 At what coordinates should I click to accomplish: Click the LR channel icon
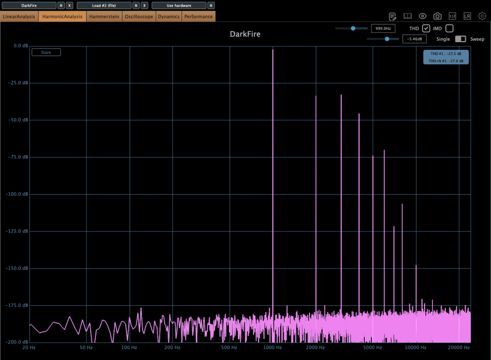coord(467,16)
